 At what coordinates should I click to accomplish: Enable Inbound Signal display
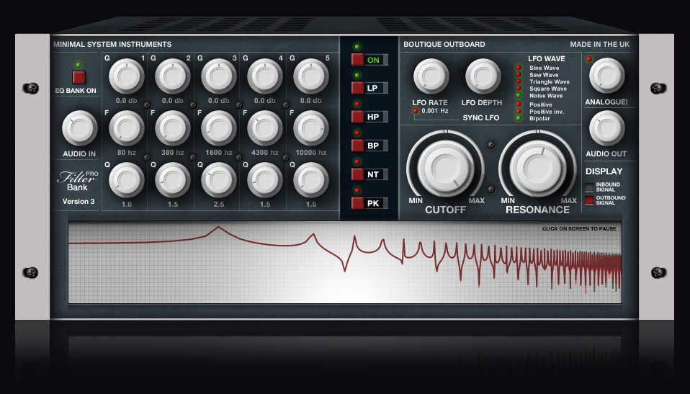tap(589, 187)
